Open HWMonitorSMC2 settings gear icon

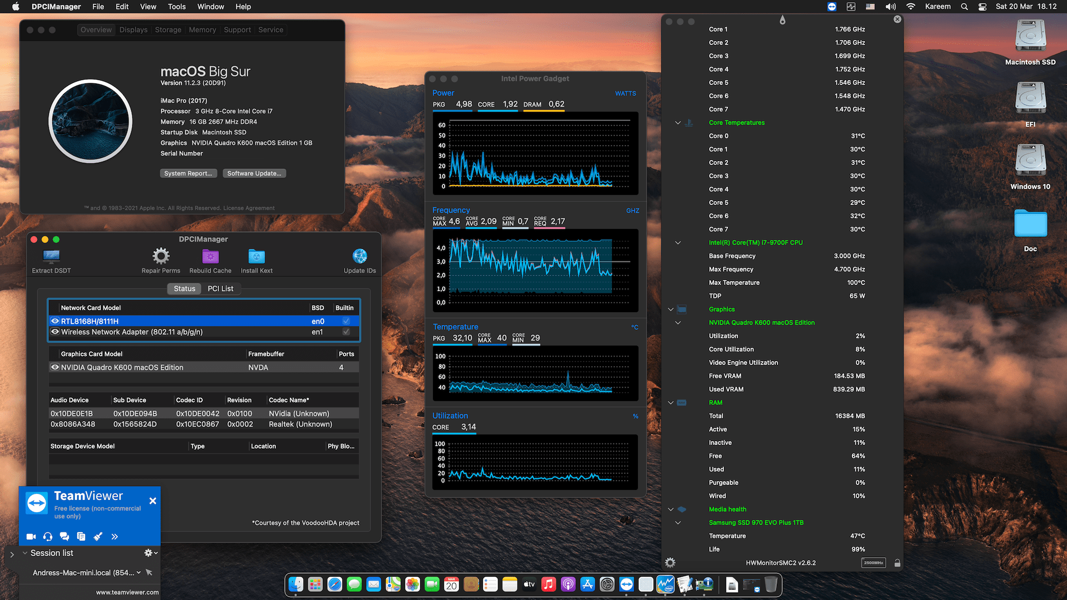pyautogui.click(x=670, y=563)
